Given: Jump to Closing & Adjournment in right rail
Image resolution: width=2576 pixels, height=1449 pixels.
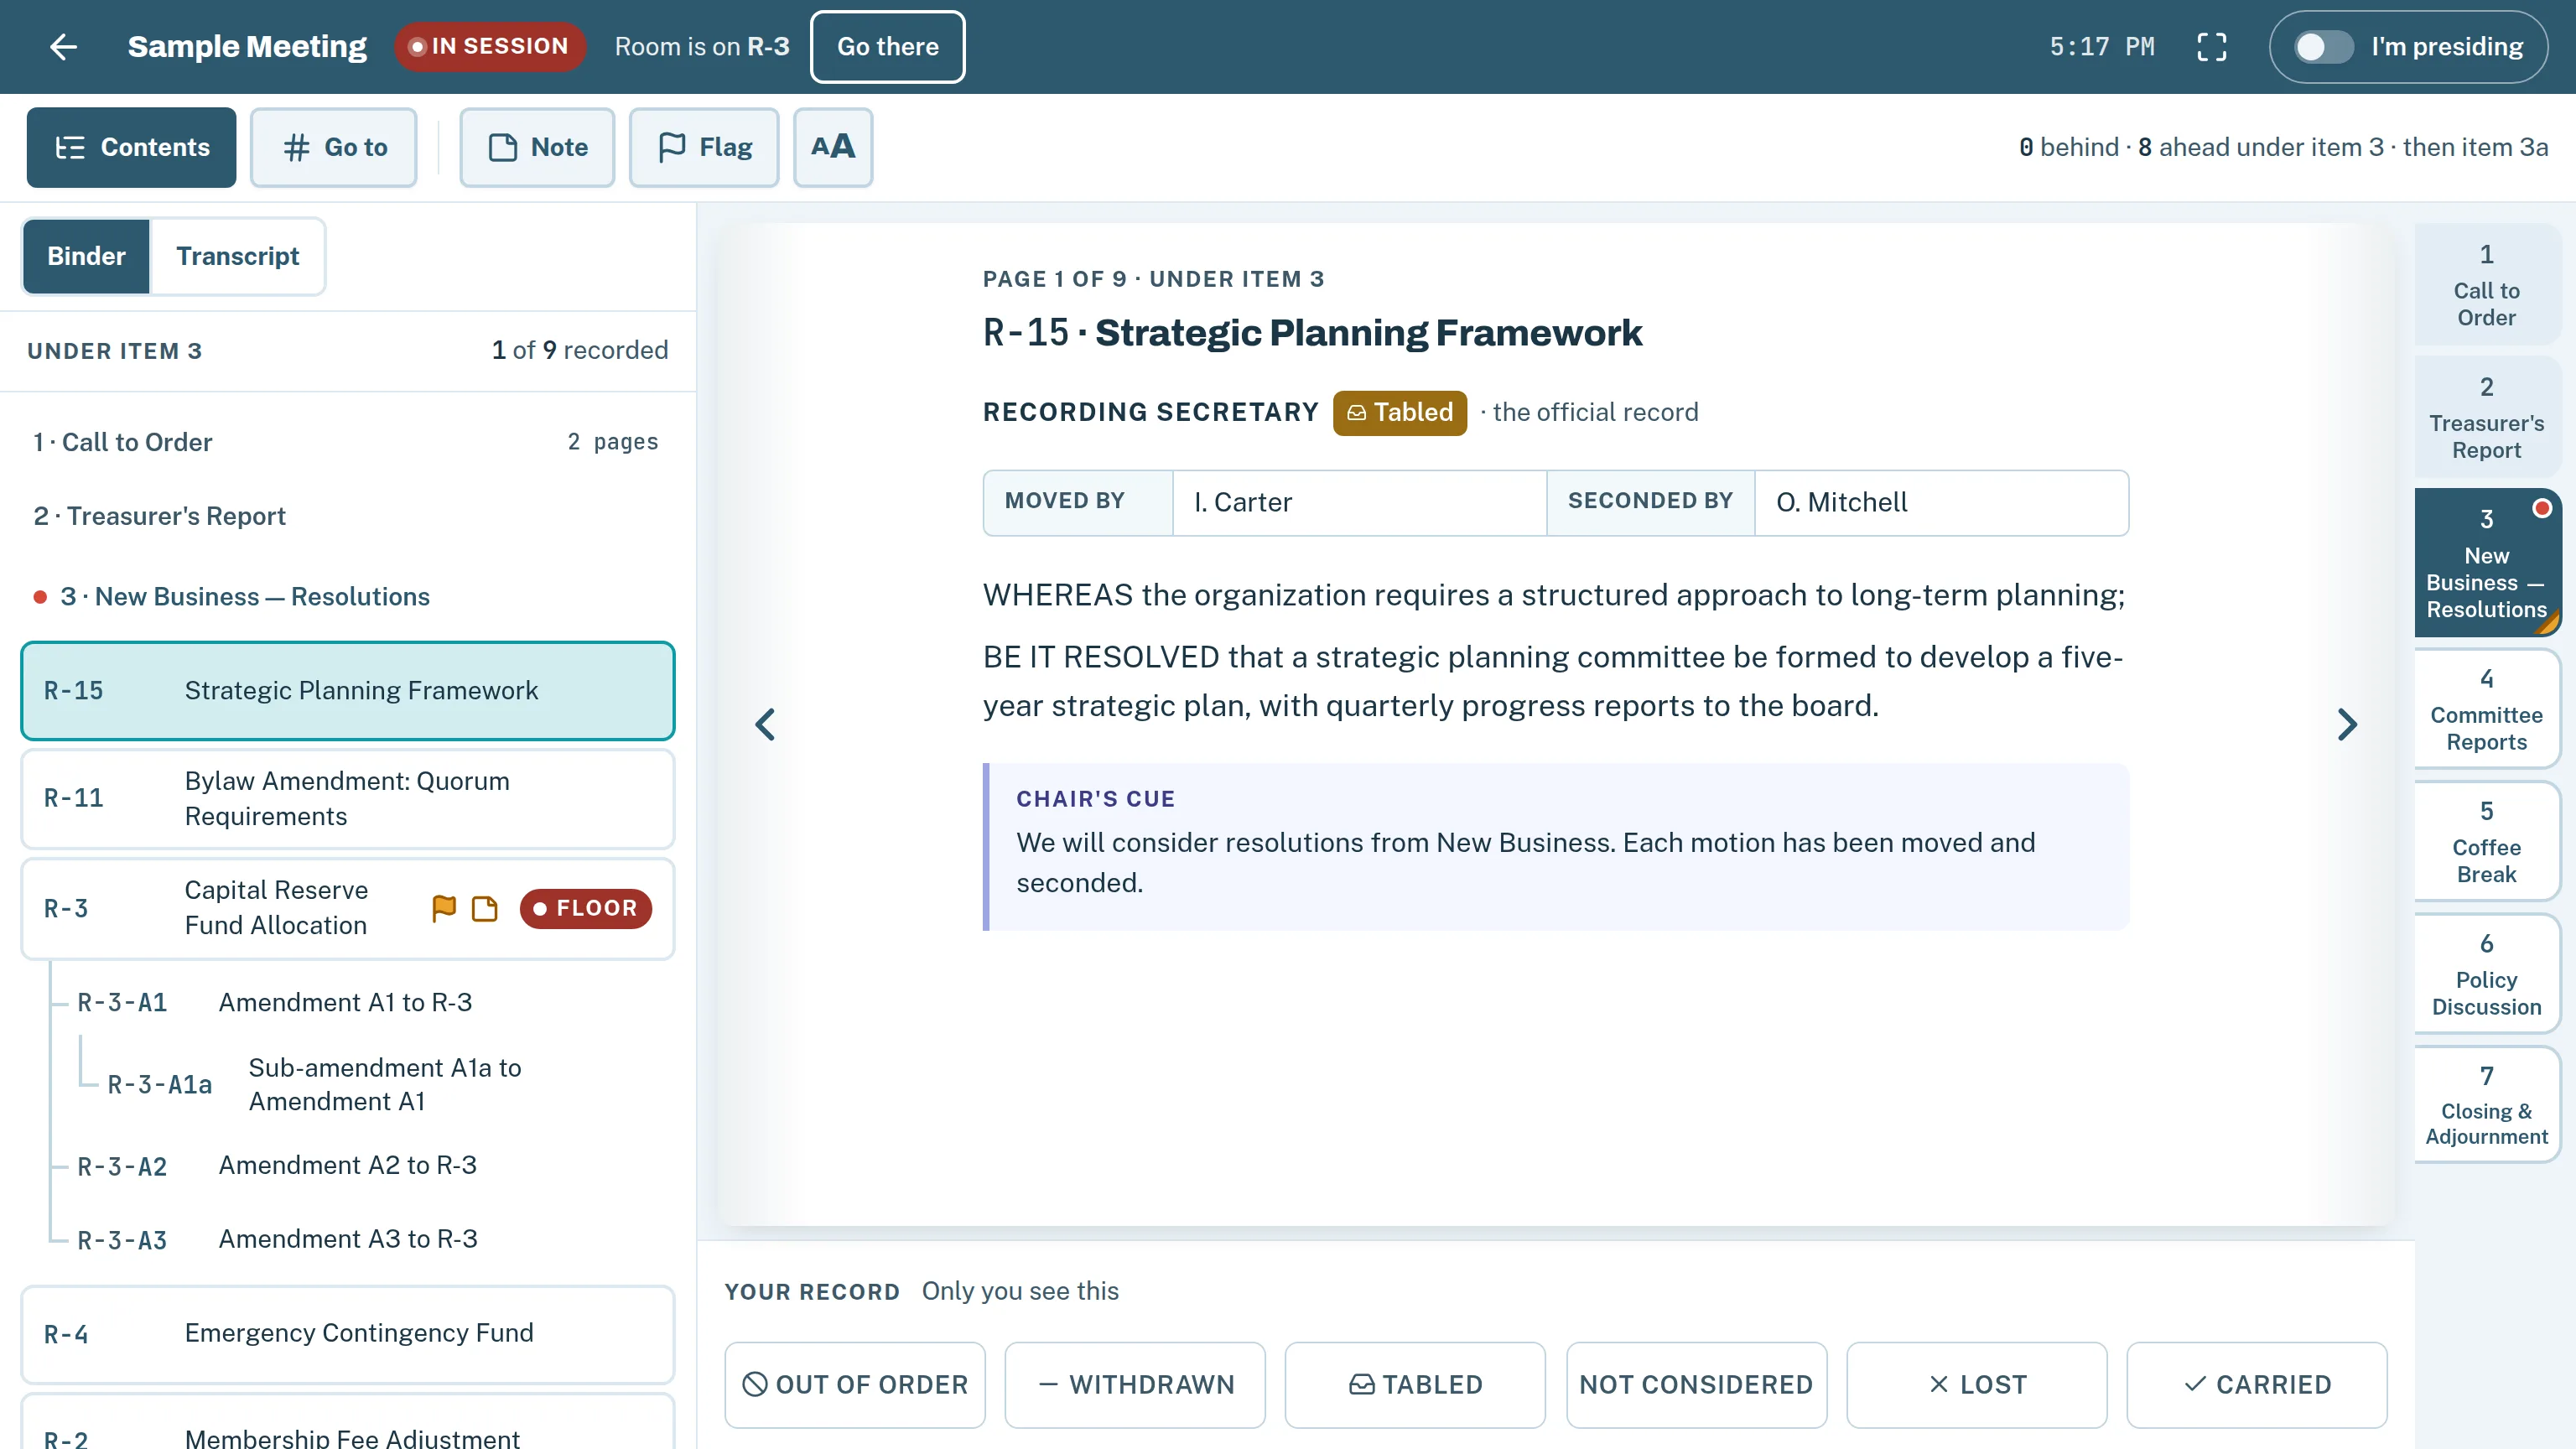Looking at the screenshot, I should (2486, 1106).
